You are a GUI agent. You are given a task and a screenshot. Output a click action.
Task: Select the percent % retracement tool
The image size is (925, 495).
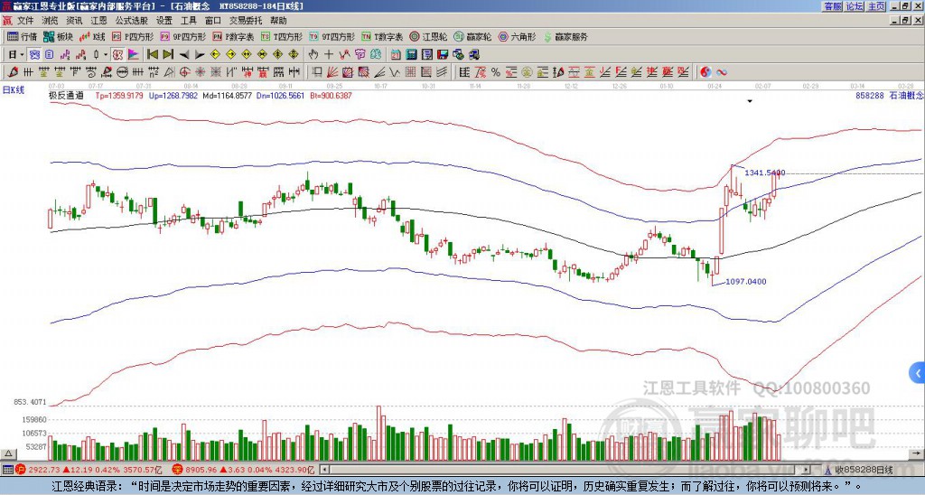496,72
